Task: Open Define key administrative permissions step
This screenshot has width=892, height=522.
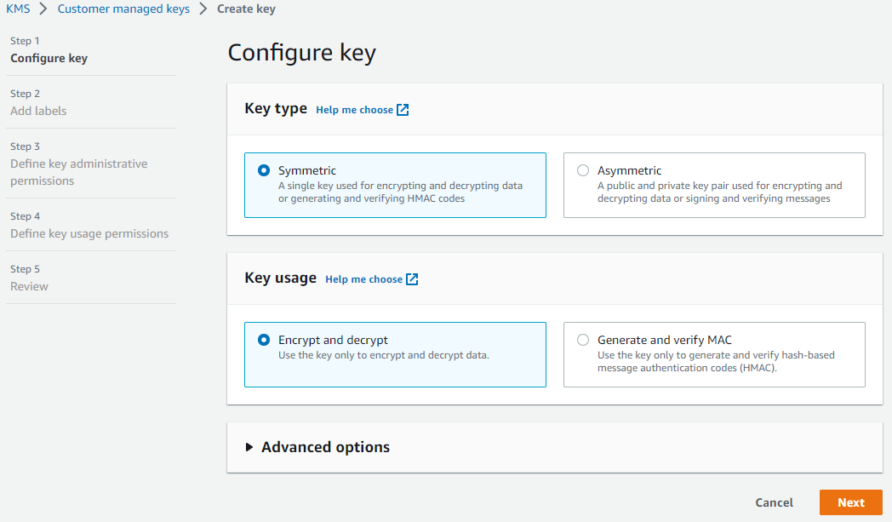Action: (x=78, y=172)
